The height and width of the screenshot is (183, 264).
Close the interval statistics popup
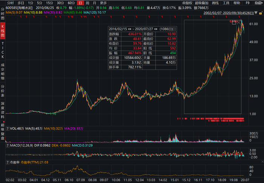[174, 29]
